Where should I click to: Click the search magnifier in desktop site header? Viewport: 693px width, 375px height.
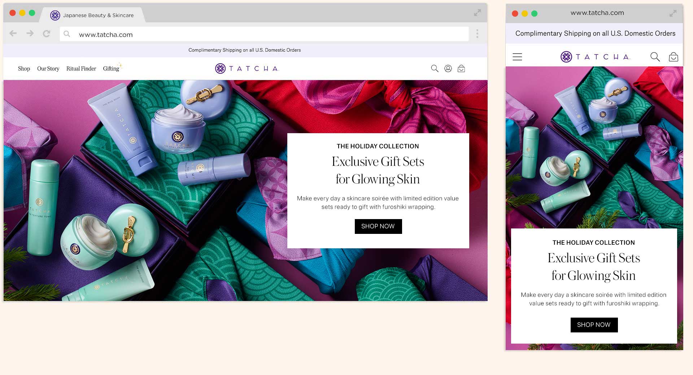point(435,69)
